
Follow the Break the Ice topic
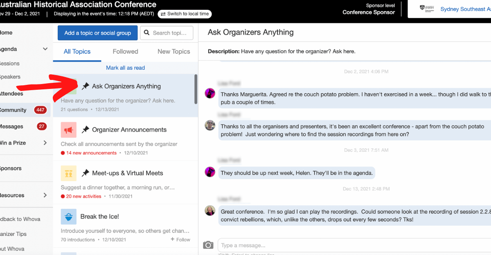click(180, 239)
